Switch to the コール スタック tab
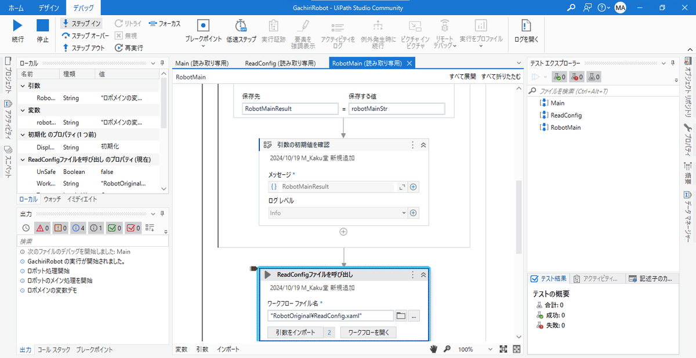The width and height of the screenshot is (696, 358). click(x=54, y=350)
